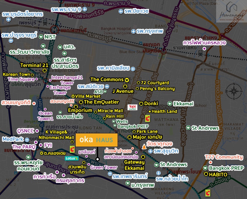This screenshot has width=247, height=199.
Task: Click the hospital icon next to รพ.ปิยะเวช
Action: tap(121, 11)
